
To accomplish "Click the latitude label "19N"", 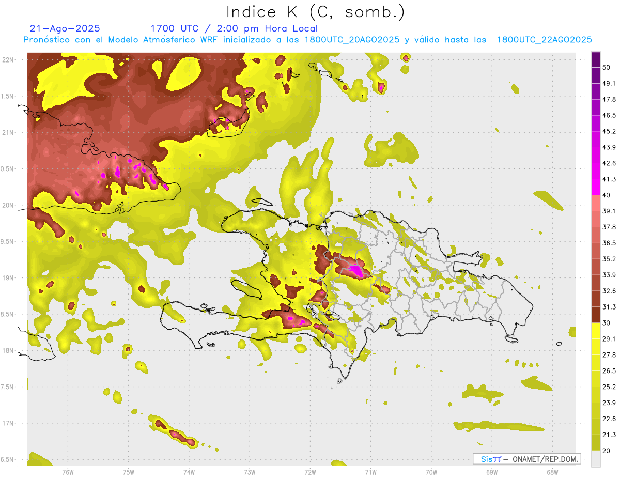I will point(8,277).
